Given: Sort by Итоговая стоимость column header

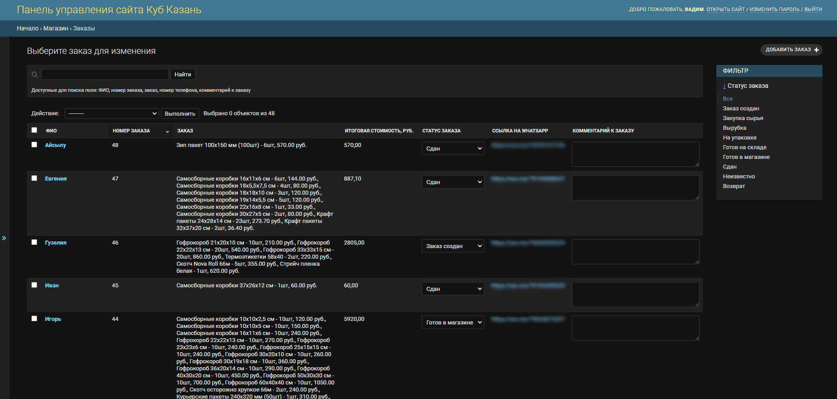Looking at the screenshot, I should [x=379, y=131].
